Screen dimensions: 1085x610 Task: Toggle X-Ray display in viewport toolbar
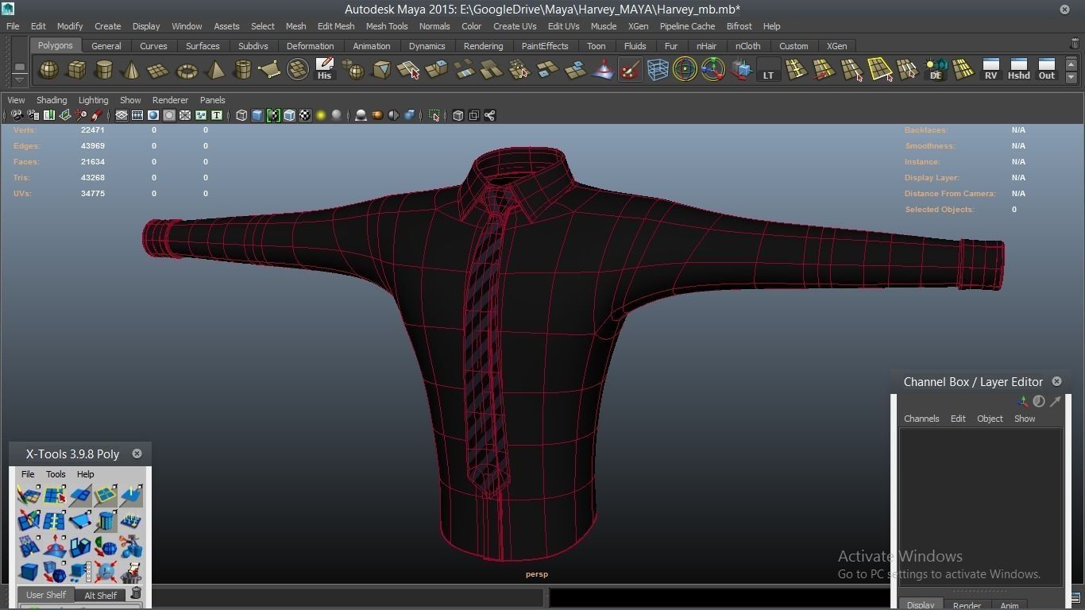click(x=458, y=116)
